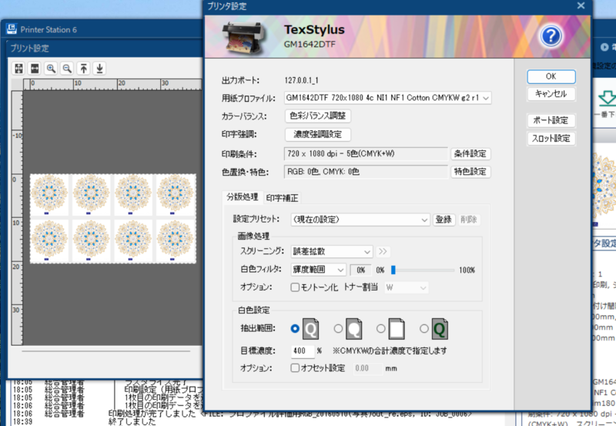Click top-left mandala thumbnail in preview
This screenshot has height=426, width=616.
point(49,196)
